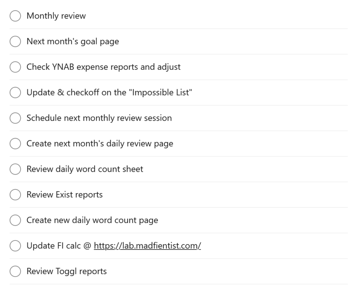355x290 pixels.
Task: Mark the "Update FI calc" task done
Action: point(15,246)
